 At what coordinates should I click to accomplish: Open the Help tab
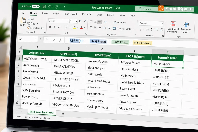132,15
